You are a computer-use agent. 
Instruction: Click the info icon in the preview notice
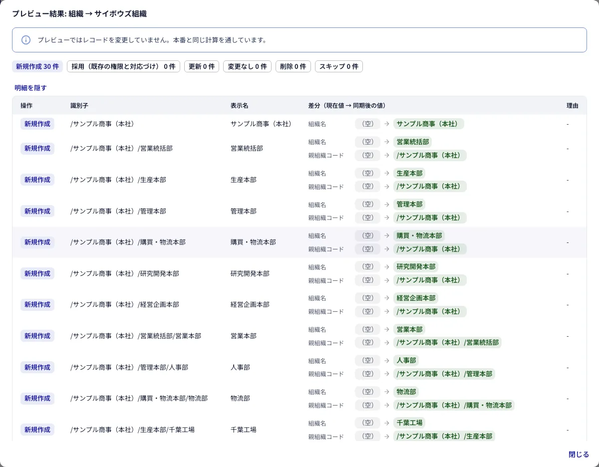[x=26, y=40]
